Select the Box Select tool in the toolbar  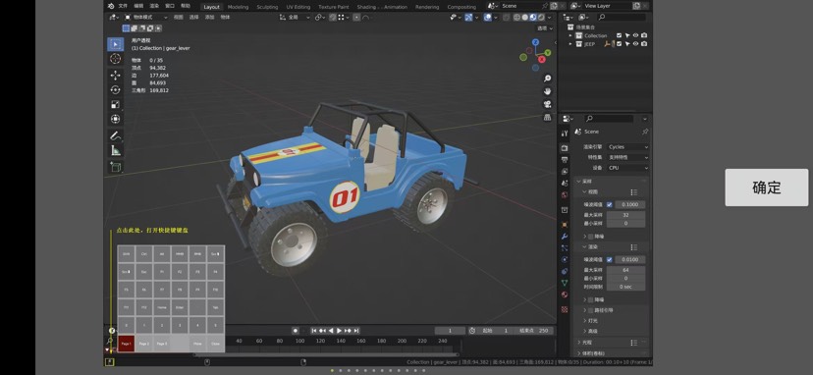click(x=115, y=44)
